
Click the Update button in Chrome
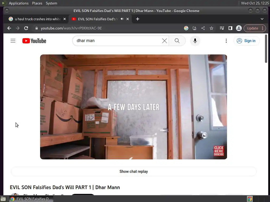click(x=252, y=28)
